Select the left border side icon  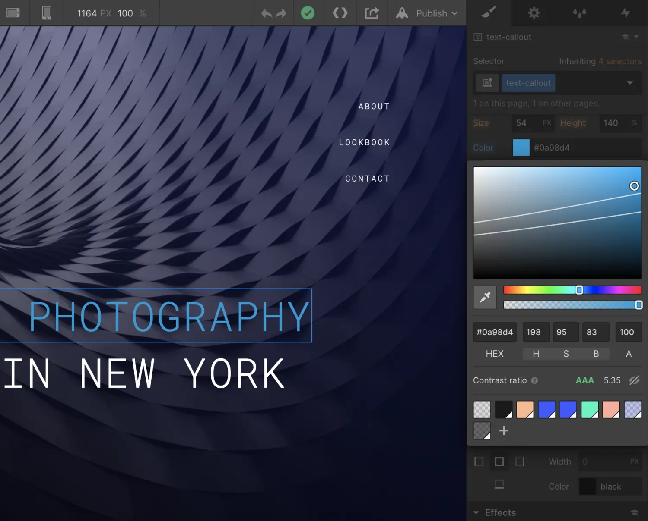(x=479, y=461)
